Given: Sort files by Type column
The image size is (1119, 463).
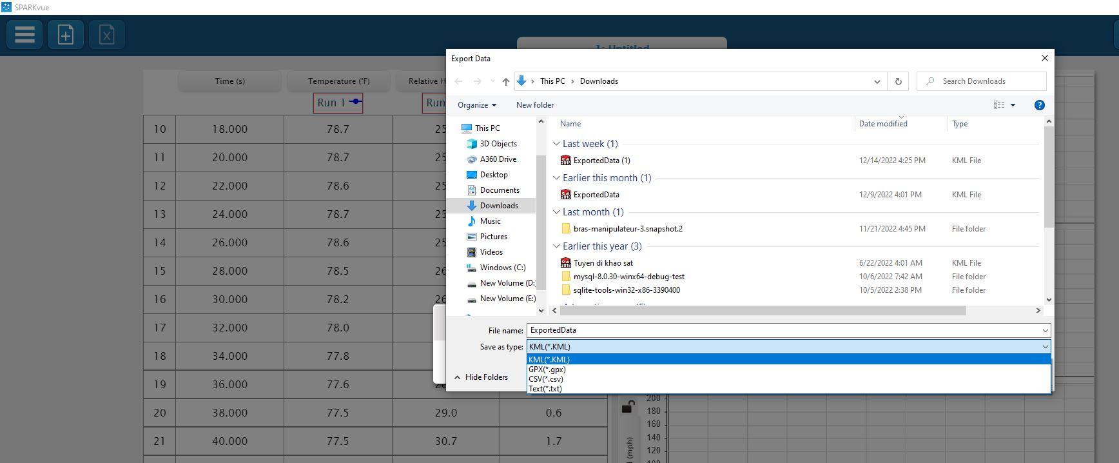Looking at the screenshot, I should pyautogui.click(x=959, y=124).
